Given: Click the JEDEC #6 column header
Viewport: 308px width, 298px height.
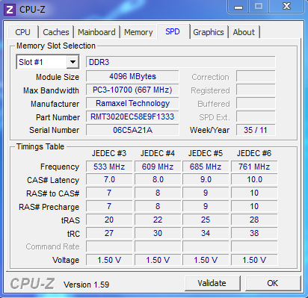Looking at the screenshot, I should pyautogui.click(x=254, y=153).
